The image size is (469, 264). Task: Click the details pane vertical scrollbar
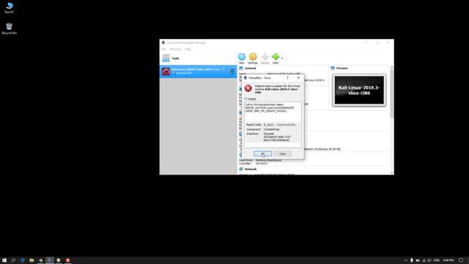(x=391, y=93)
